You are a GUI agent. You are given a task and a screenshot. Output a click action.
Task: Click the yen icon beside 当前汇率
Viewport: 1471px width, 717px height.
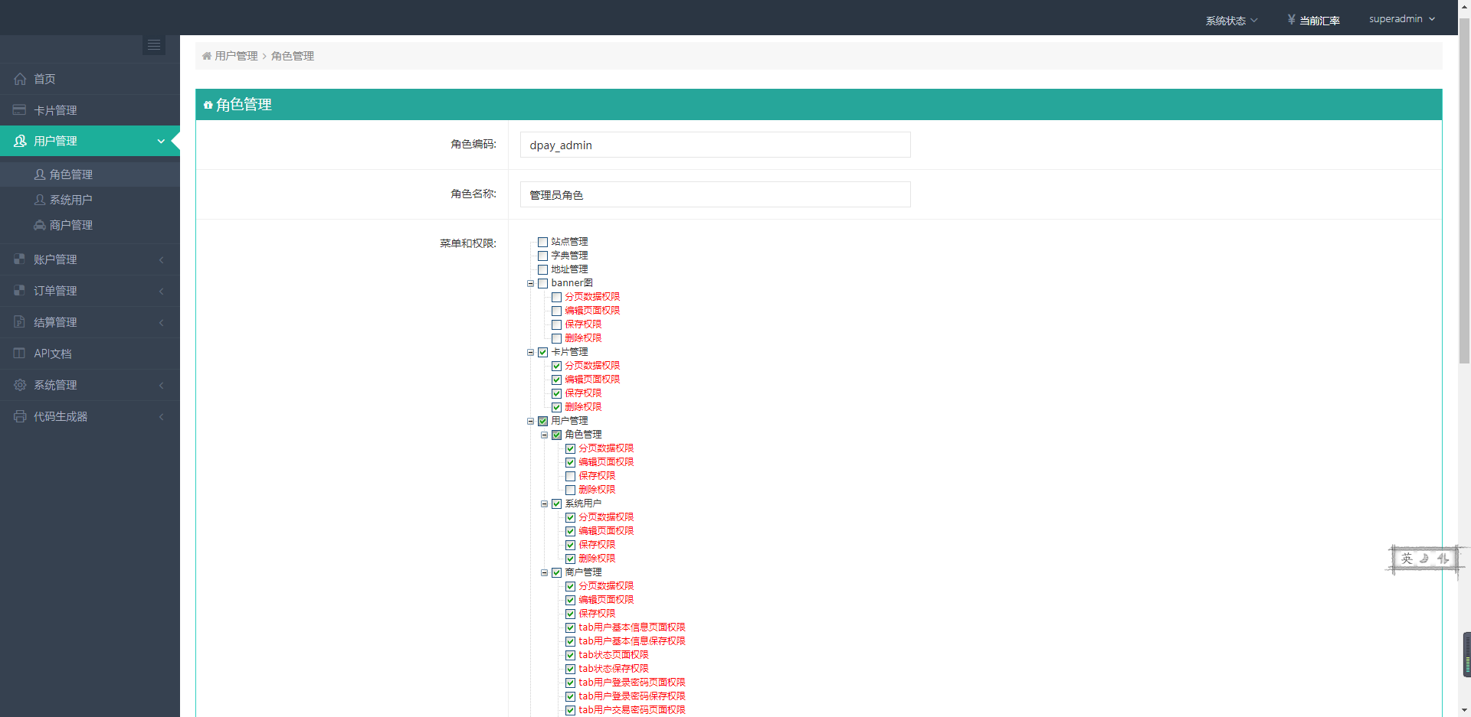point(1292,19)
